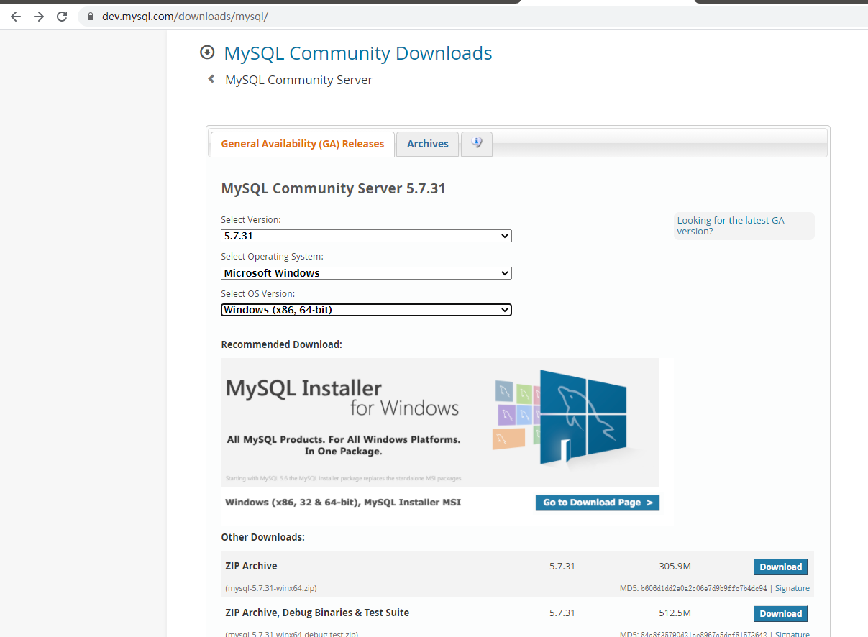Open MySQL Community Downloads heading link
This screenshot has height=637, width=868.
click(x=358, y=53)
